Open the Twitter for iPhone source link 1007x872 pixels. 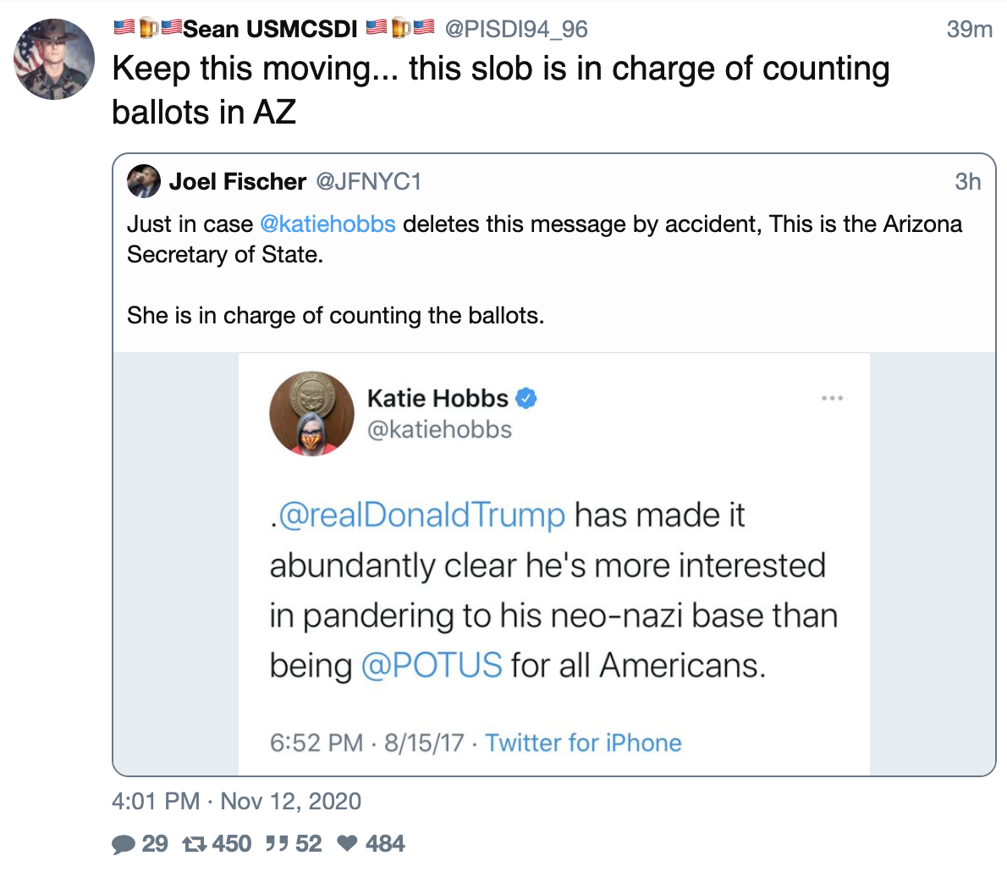583,743
